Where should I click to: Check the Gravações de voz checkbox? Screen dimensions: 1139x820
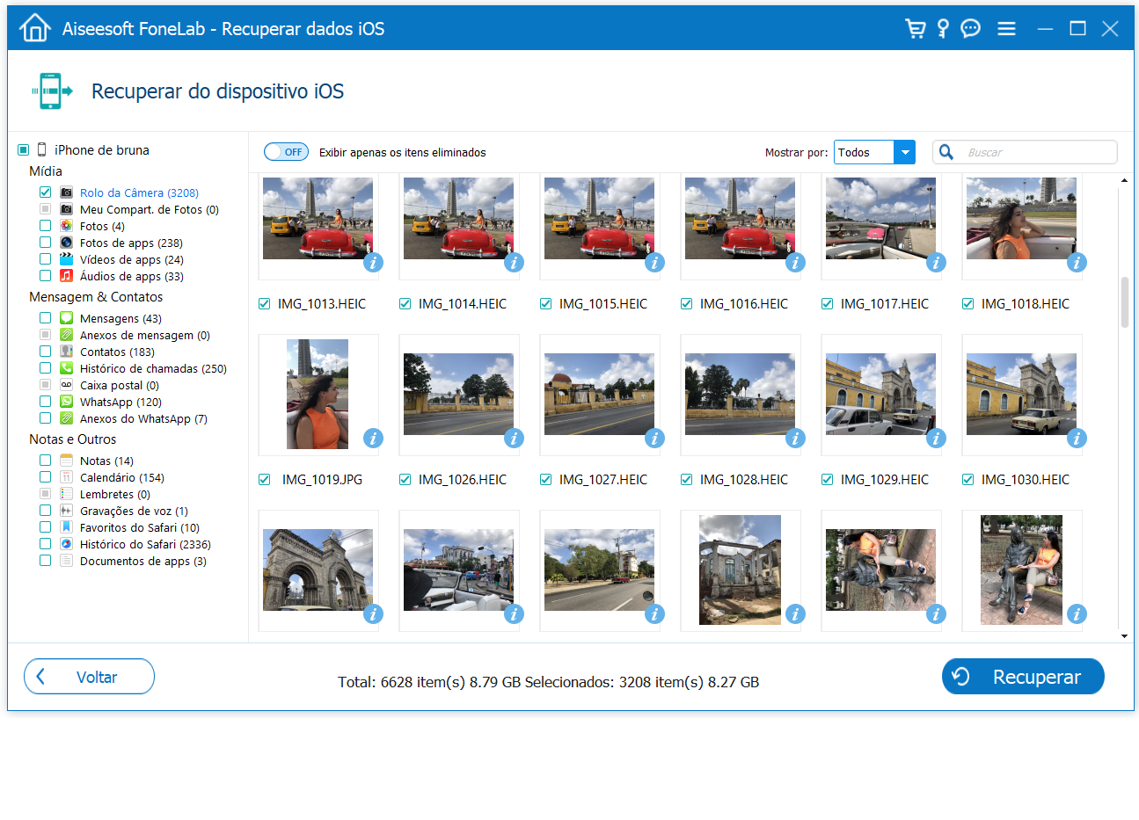pos(45,511)
